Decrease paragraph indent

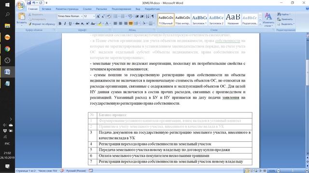137,16
